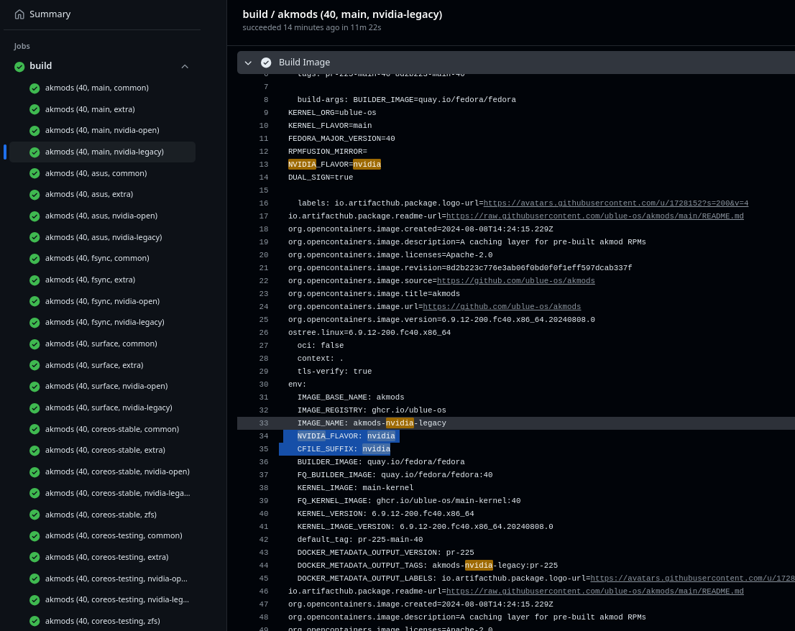795x631 pixels.
Task: Collapse the build job list using its chevron
Action: pyautogui.click(x=185, y=65)
